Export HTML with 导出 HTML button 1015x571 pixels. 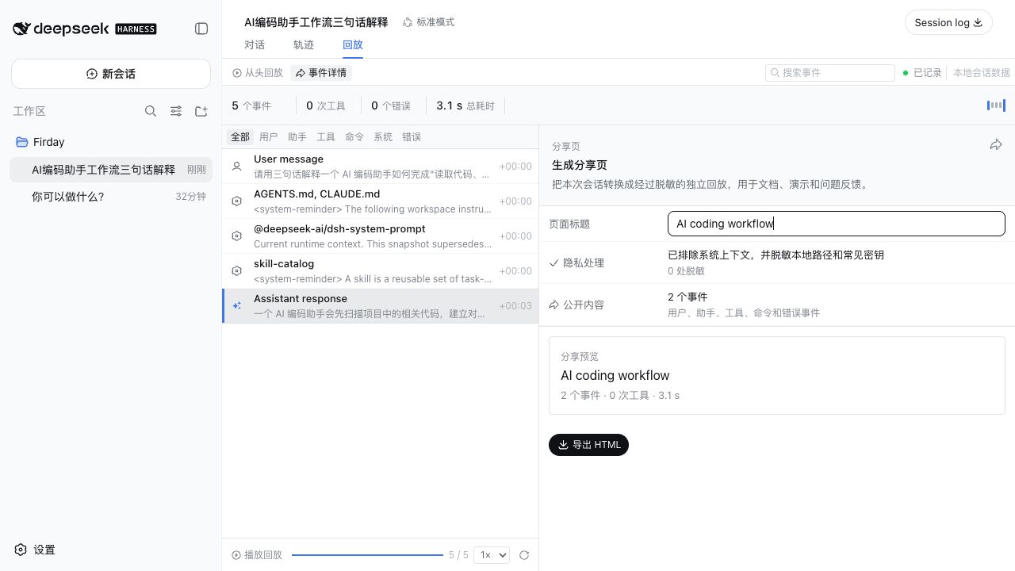click(x=588, y=445)
